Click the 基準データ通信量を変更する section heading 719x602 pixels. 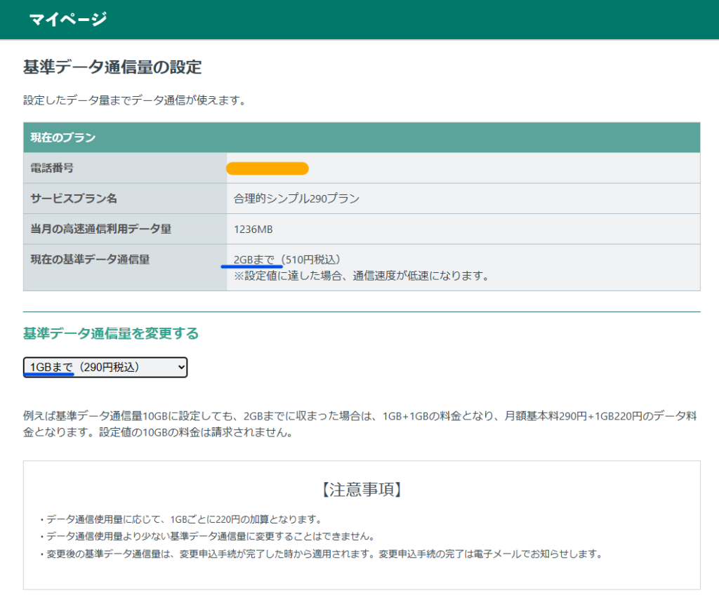(x=111, y=333)
